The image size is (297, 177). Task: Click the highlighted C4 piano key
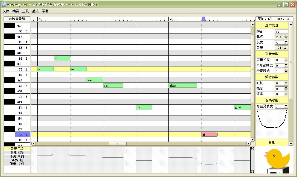coord(23,135)
